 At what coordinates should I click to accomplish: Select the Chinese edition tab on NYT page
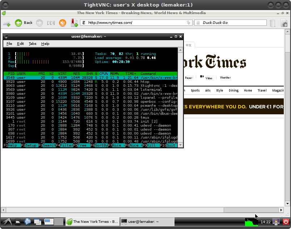pos(189,45)
